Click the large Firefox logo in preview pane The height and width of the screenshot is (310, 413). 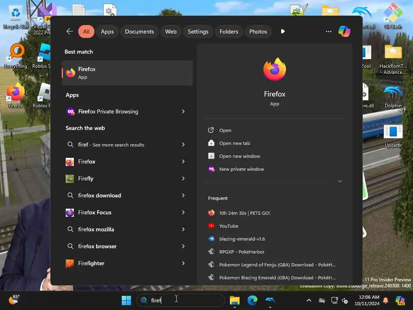[274, 69]
